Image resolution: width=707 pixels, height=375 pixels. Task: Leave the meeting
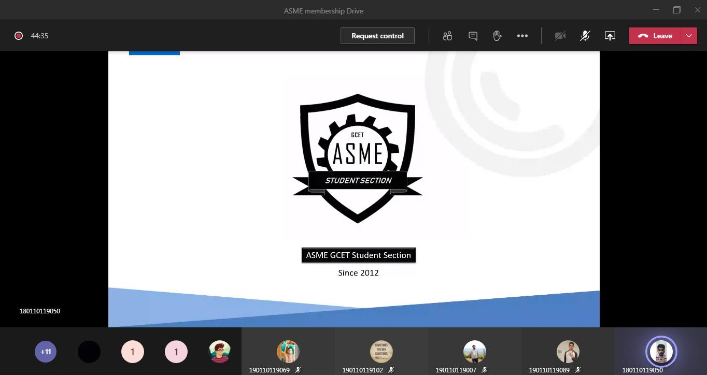pos(655,36)
